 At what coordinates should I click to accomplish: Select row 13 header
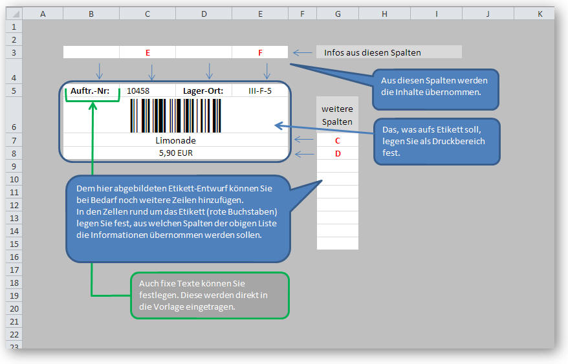point(14,218)
